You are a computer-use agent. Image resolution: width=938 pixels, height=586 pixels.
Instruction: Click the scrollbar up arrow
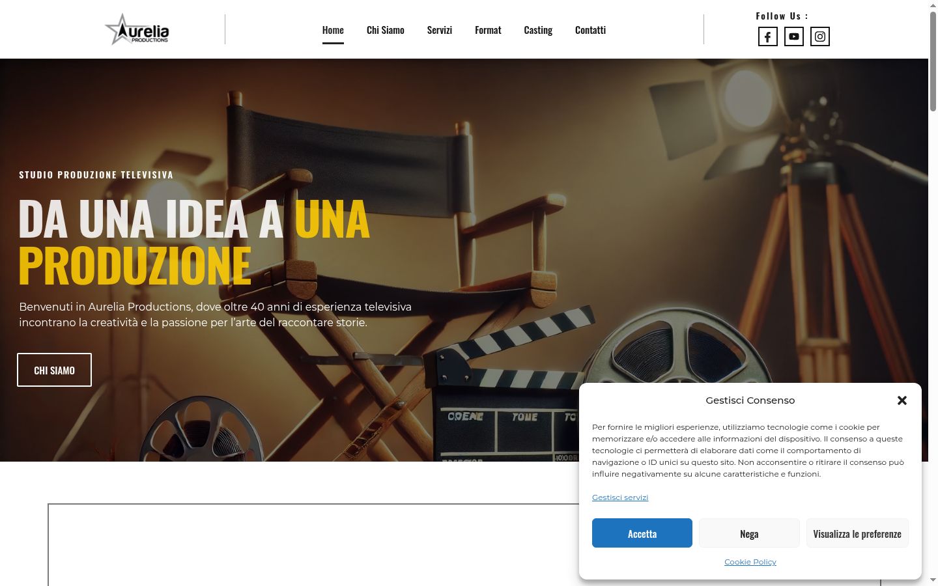tap(933, 5)
